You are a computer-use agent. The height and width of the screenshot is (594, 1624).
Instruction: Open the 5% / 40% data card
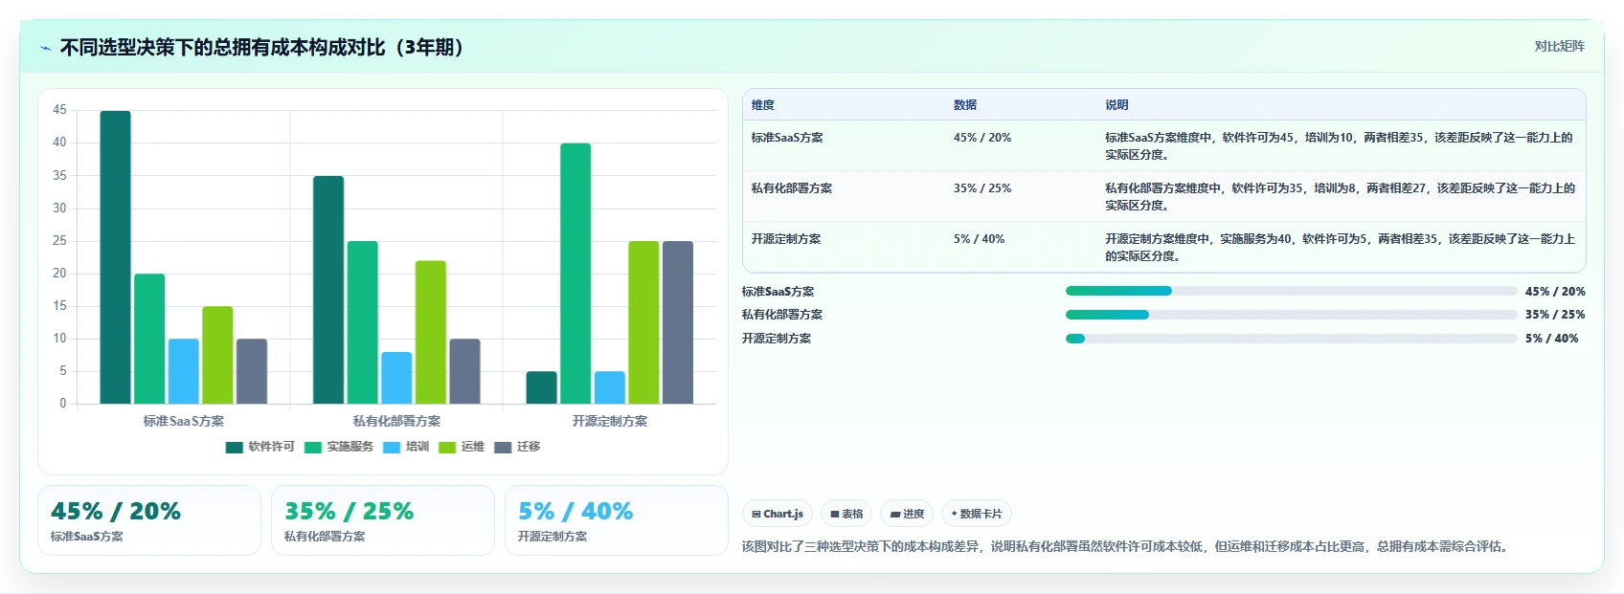pyautogui.click(x=617, y=520)
